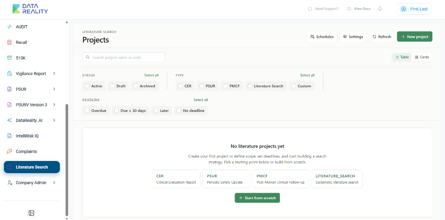Viewport: 445px width, 220px height.
Task: Check the Due ≤ 30 days filter
Action: coord(116,111)
